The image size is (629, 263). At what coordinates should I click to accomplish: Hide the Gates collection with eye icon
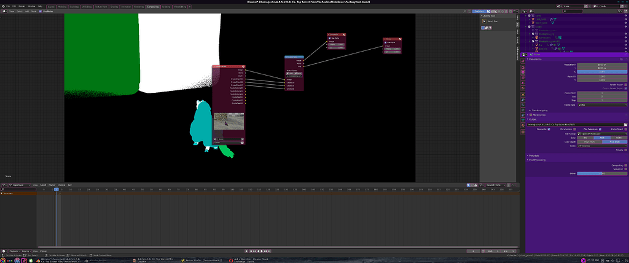626,15
